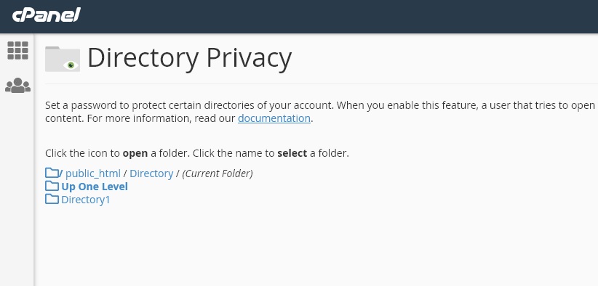Open Directory1 via its folder icon
The width and height of the screenshot is (598, 286).
pyautogui.click(x=52, y=199)
